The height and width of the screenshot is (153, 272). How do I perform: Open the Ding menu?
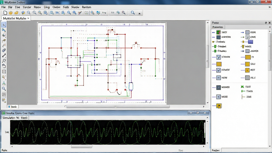coord(47,7)
